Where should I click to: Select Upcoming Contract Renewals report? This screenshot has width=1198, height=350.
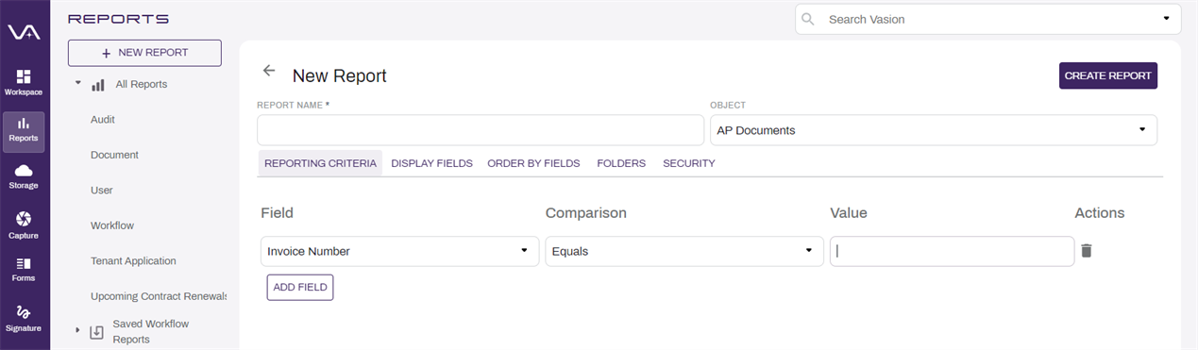(159, 296)
